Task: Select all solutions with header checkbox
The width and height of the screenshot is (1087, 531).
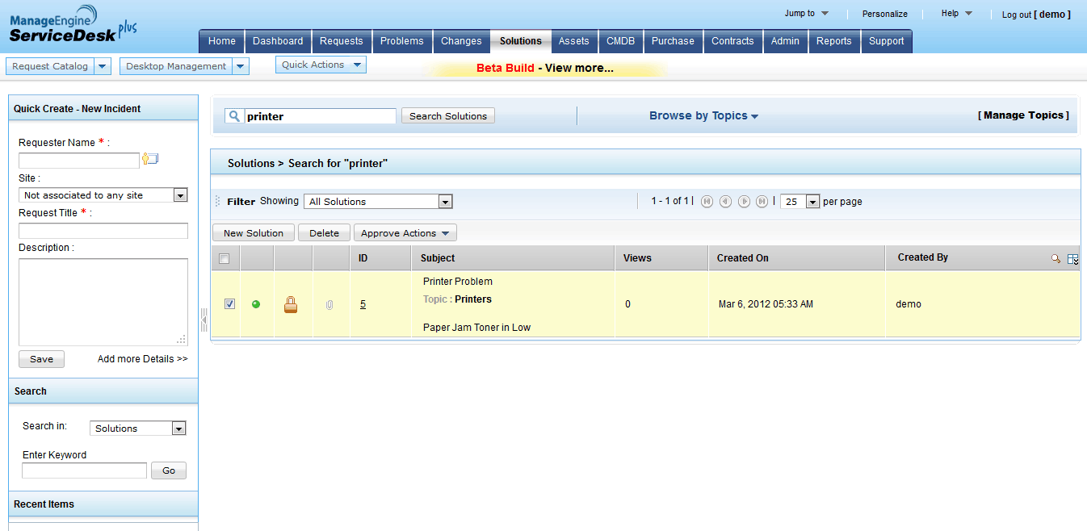Action: click(x=225, y=258)
